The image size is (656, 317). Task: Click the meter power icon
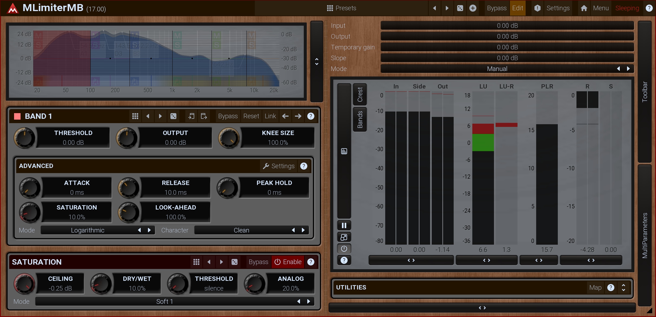tap(344, 248)
